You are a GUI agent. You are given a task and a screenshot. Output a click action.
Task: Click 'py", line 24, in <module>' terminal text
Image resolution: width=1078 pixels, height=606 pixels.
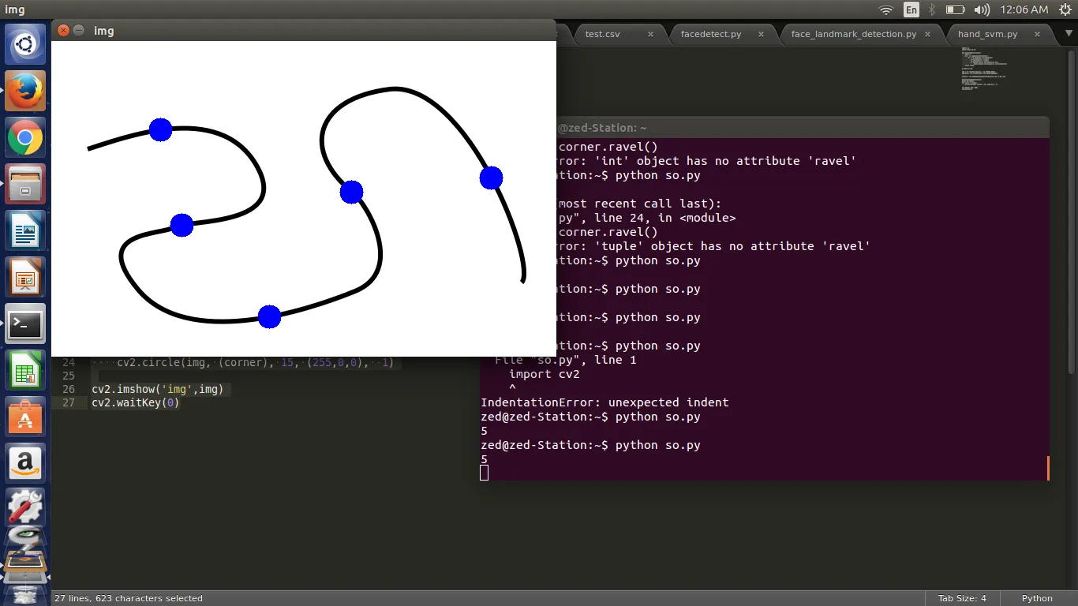tap(646, 218)
